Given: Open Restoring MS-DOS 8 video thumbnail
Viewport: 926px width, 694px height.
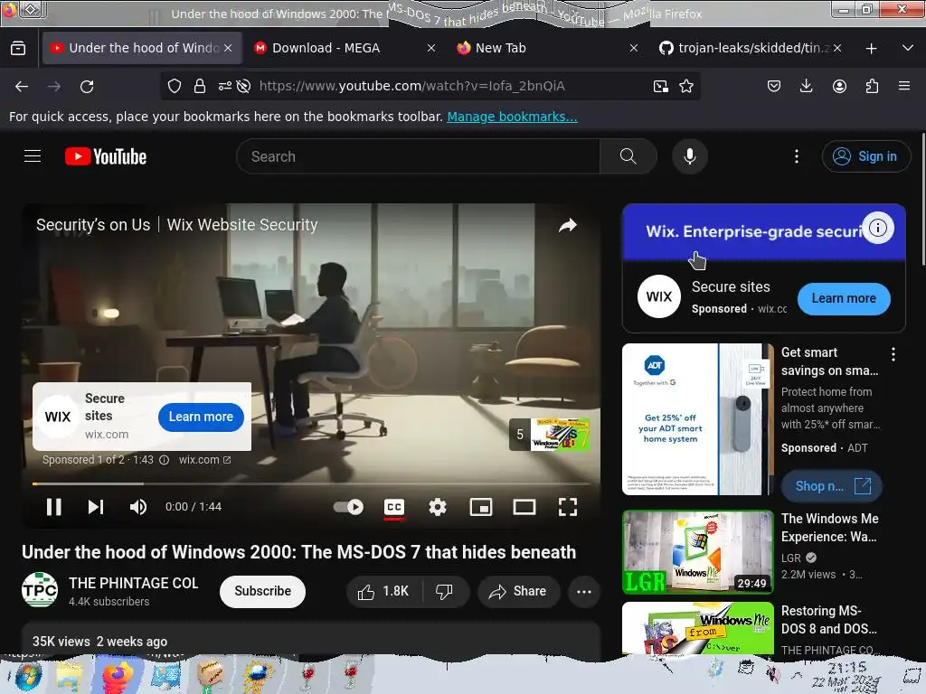Looking at the screenshot, I should [x=698, y=628].
